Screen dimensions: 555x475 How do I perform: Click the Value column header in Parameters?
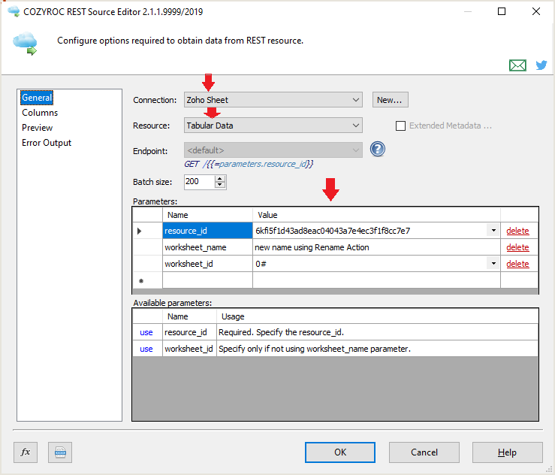tap(376, 215)
